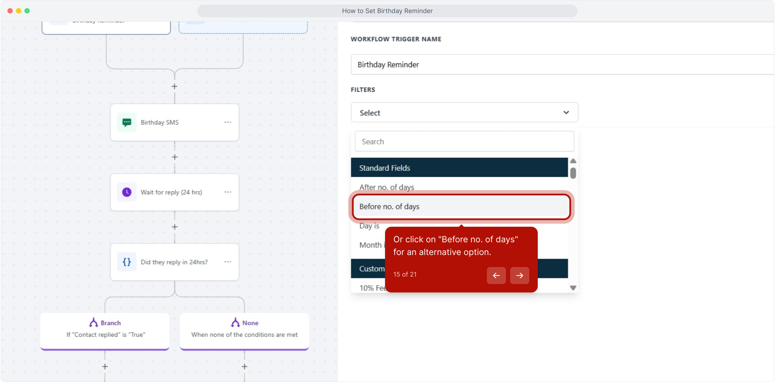Open Birthday SMS three-dot options menu
This screenshot has width=775, height=382.
click(x=228, y=122)
